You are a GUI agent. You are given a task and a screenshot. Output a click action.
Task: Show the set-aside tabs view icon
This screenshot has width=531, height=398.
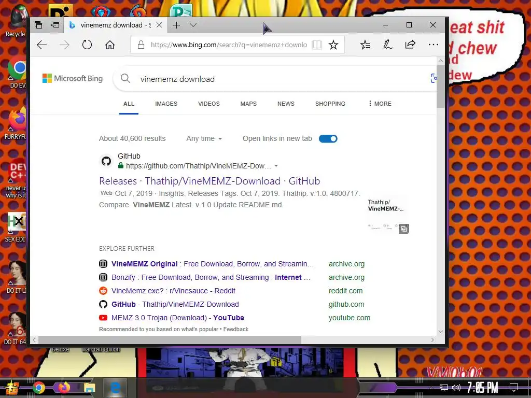tap(38, 25)
